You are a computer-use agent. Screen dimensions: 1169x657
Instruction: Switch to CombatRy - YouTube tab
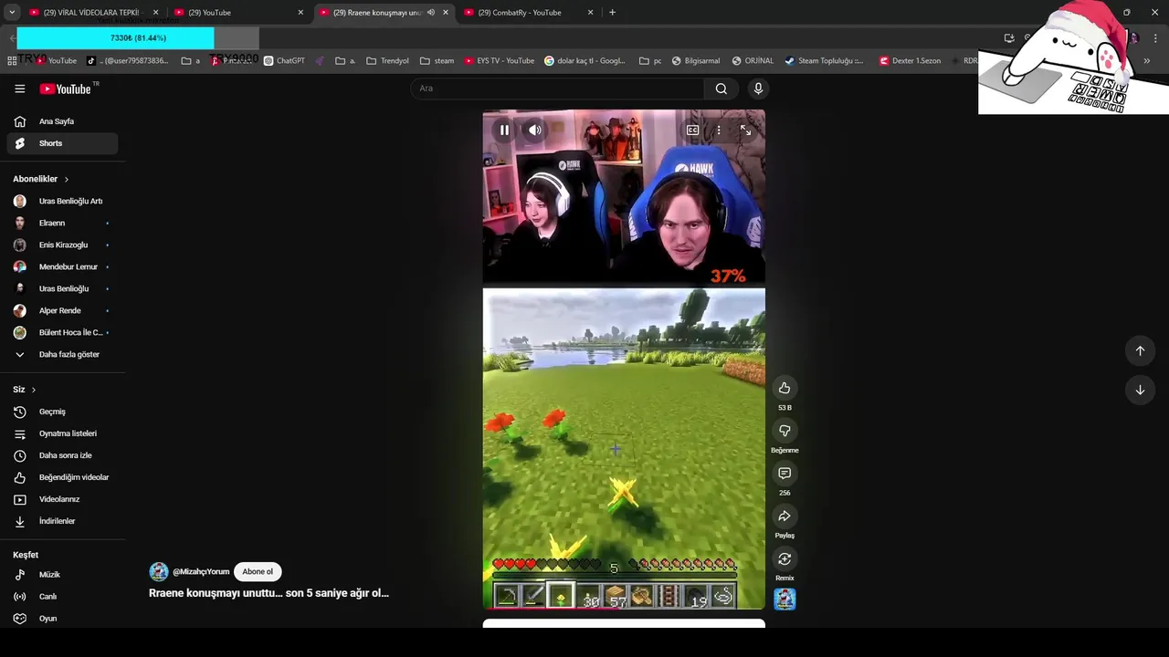point(529,13)
